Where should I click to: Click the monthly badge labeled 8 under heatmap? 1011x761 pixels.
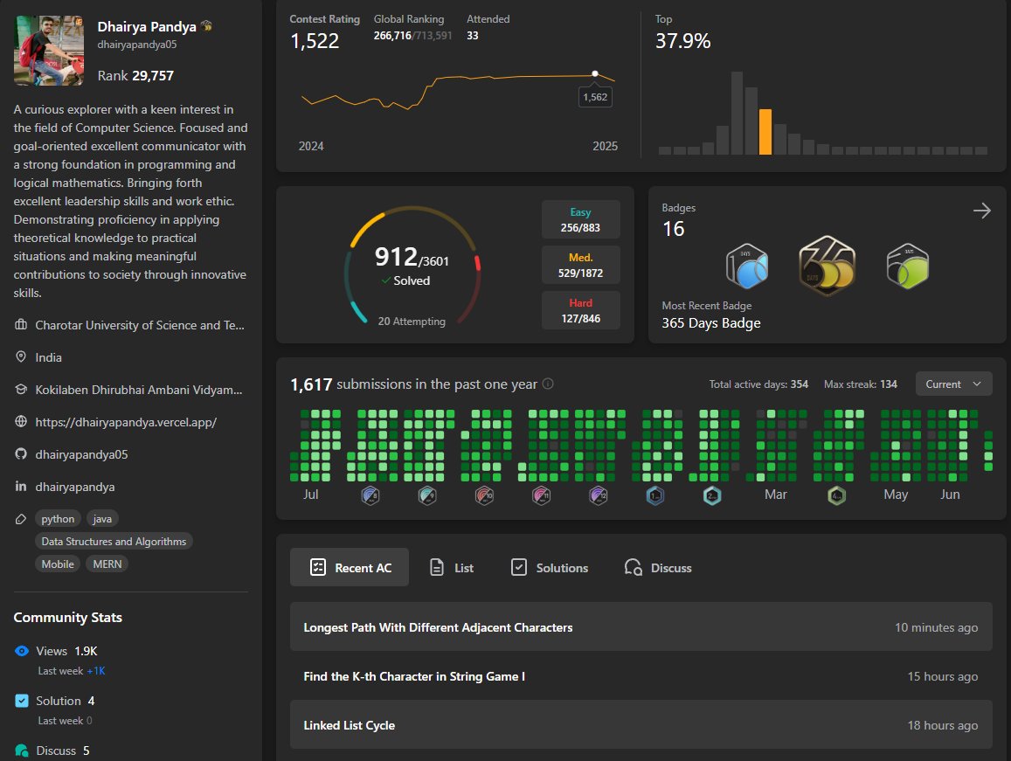[x=370, y=495]
